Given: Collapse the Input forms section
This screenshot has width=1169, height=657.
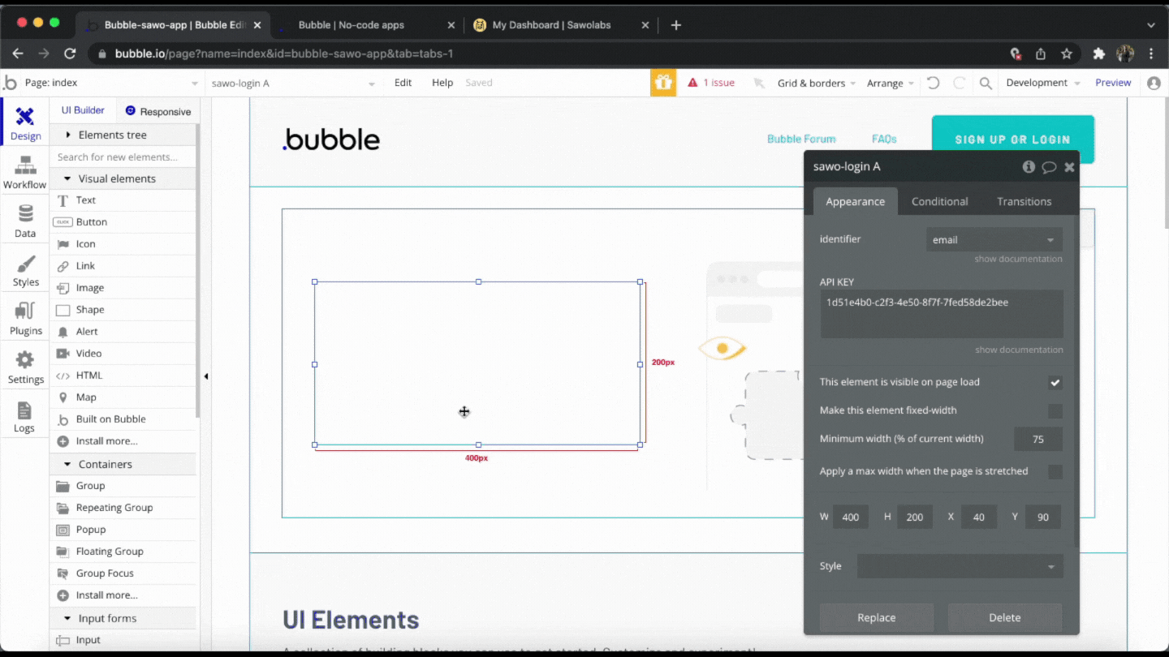Looking at the screenshot, I should coord(123,618).
